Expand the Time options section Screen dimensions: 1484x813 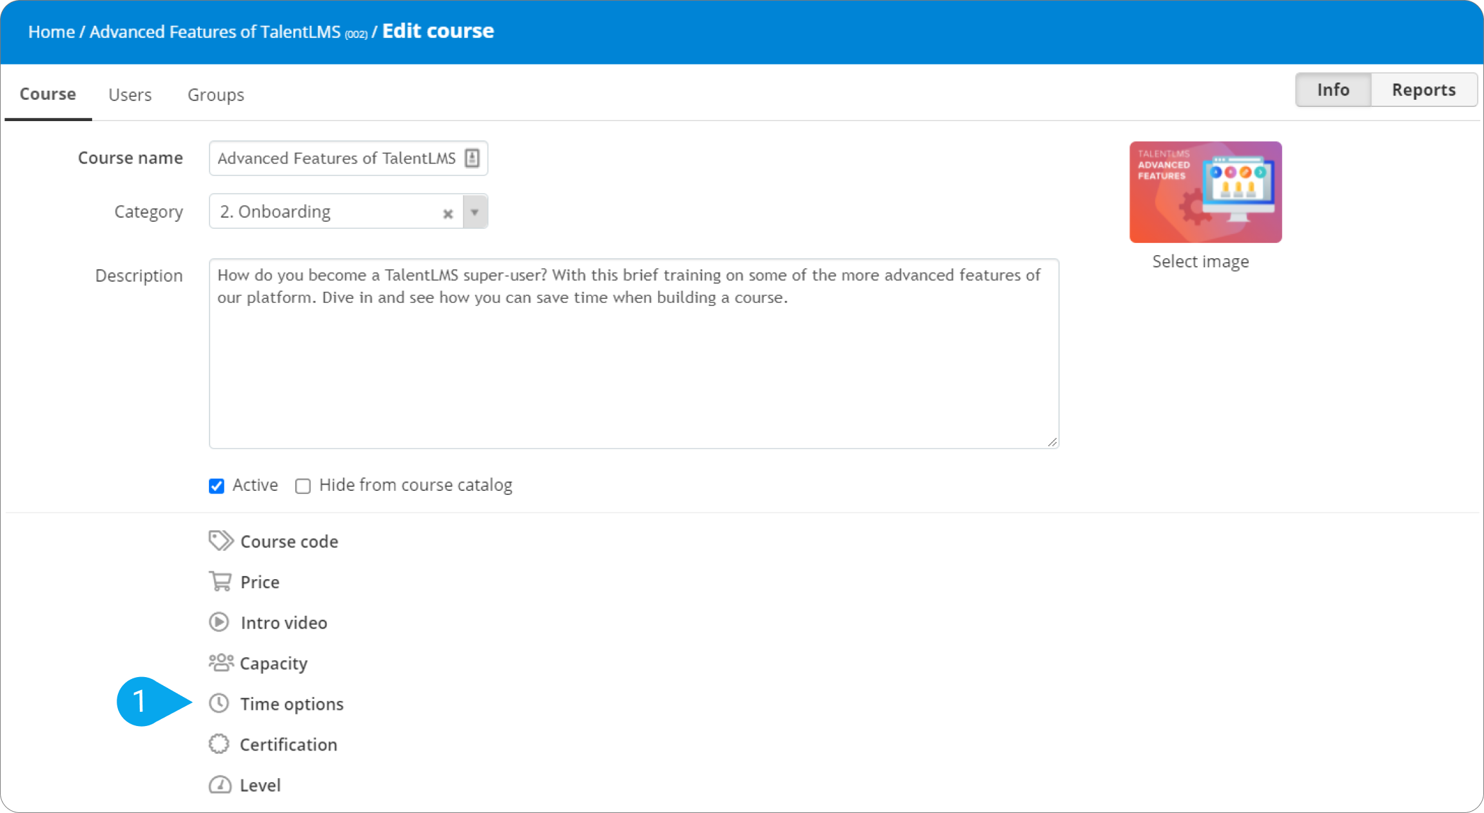[x=291, y=704]
